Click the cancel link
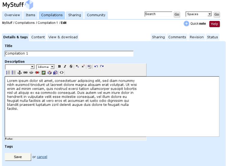226x166 pixels. point(42,157)
